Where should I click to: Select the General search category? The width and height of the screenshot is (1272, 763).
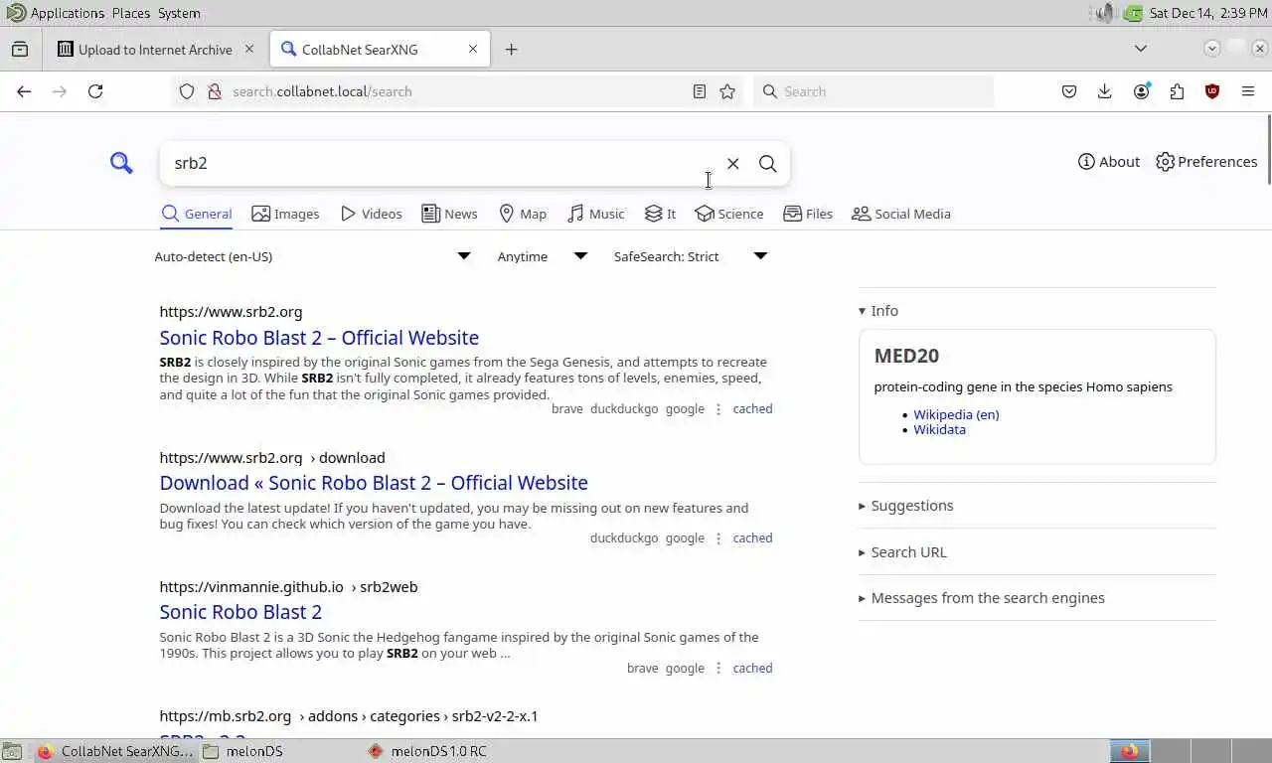(x=197, y=214)
